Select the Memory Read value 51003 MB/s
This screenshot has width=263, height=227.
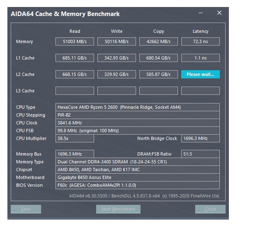tap(75, 41)
